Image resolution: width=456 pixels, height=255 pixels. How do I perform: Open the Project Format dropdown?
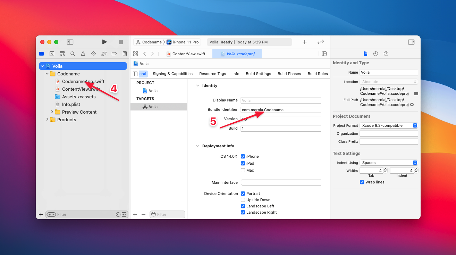(389, 125)
